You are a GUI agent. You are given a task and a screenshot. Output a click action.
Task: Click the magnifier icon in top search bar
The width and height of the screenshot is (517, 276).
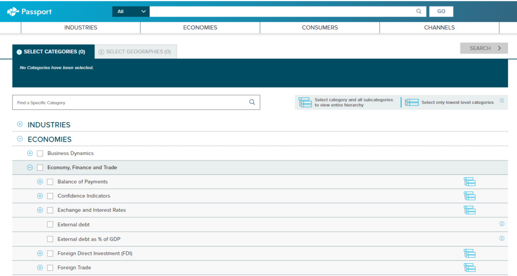point(419,11)
